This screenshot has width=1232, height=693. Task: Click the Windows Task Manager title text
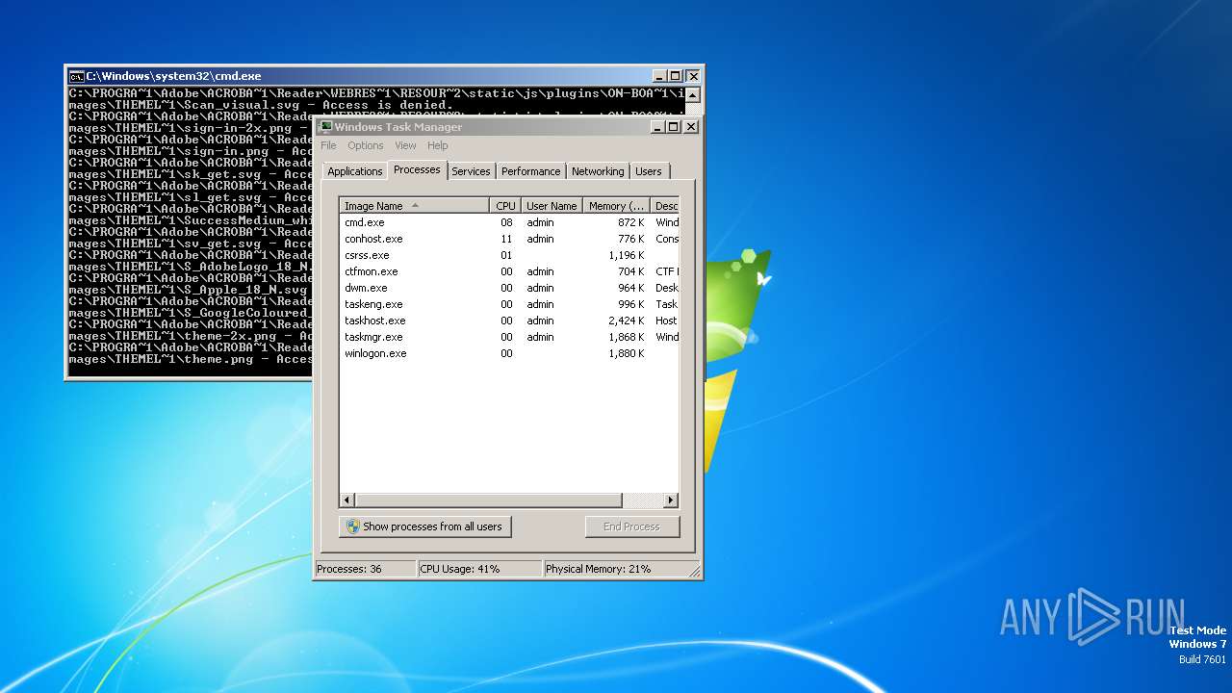pyautogui.click(x=398, y=126)
